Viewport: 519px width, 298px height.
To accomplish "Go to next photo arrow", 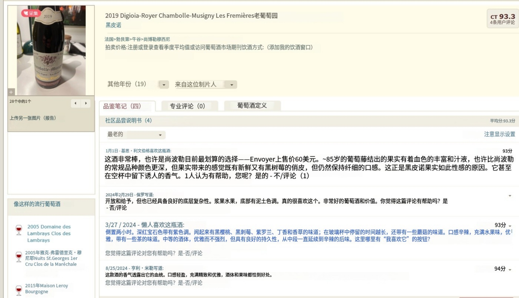I will pos(86,103).
